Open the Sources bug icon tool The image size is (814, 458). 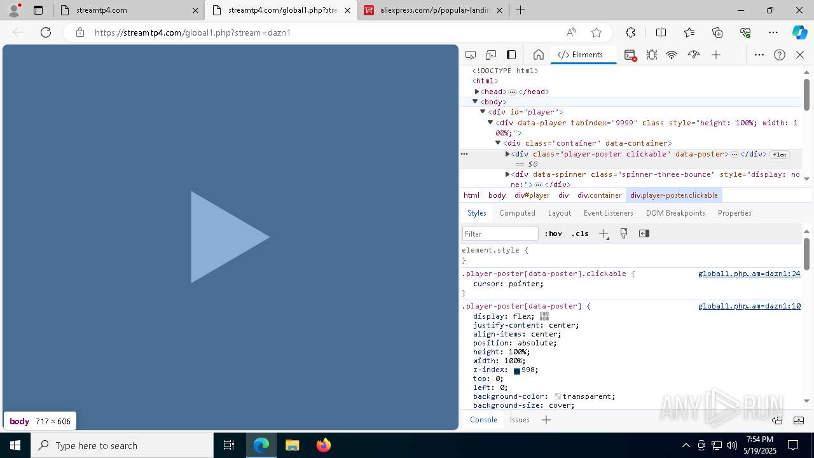(652, 55)
